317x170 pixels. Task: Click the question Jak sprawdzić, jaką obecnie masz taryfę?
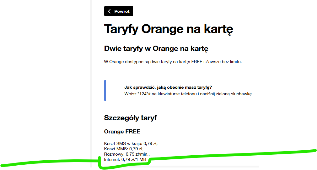point(168,87)
